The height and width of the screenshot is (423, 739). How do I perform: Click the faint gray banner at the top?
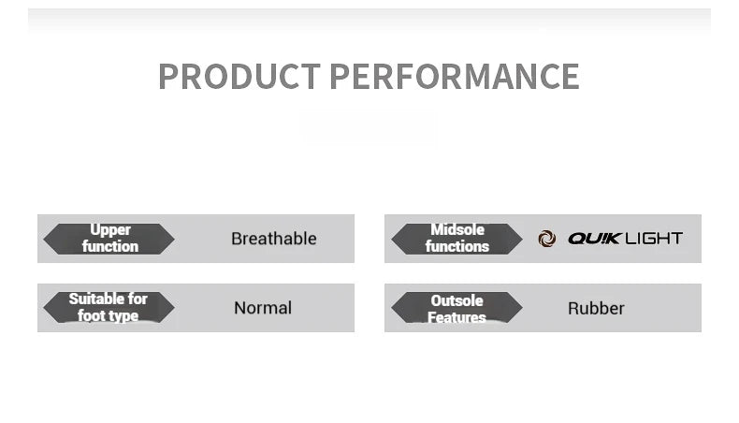point(369,21)
